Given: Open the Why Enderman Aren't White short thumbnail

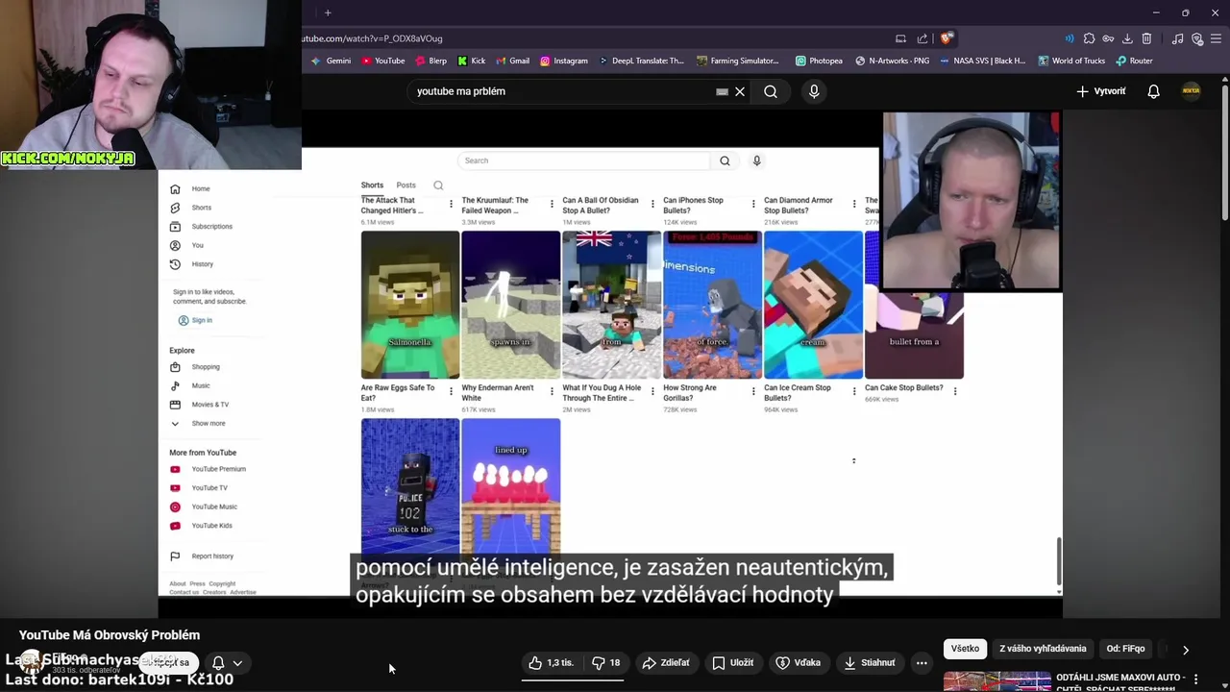Looking at the screenshot, I should coord(510,305).
